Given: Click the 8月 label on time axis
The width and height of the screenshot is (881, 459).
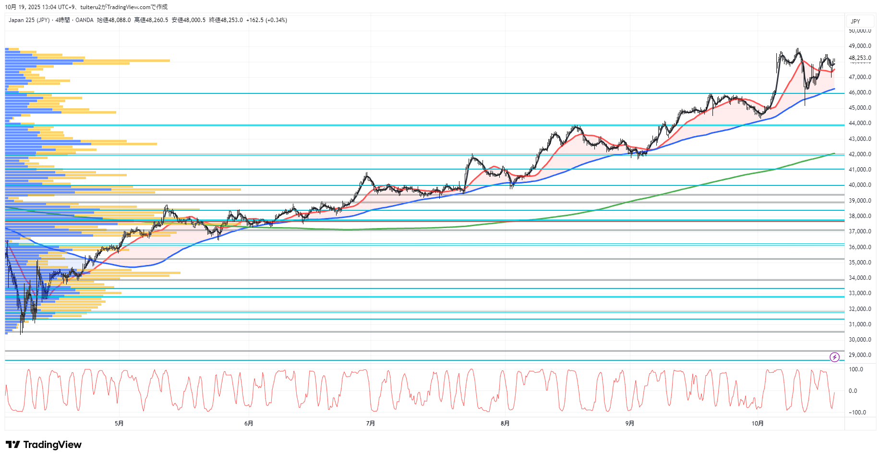Looking at the screenshot, I should coord(505,423).
